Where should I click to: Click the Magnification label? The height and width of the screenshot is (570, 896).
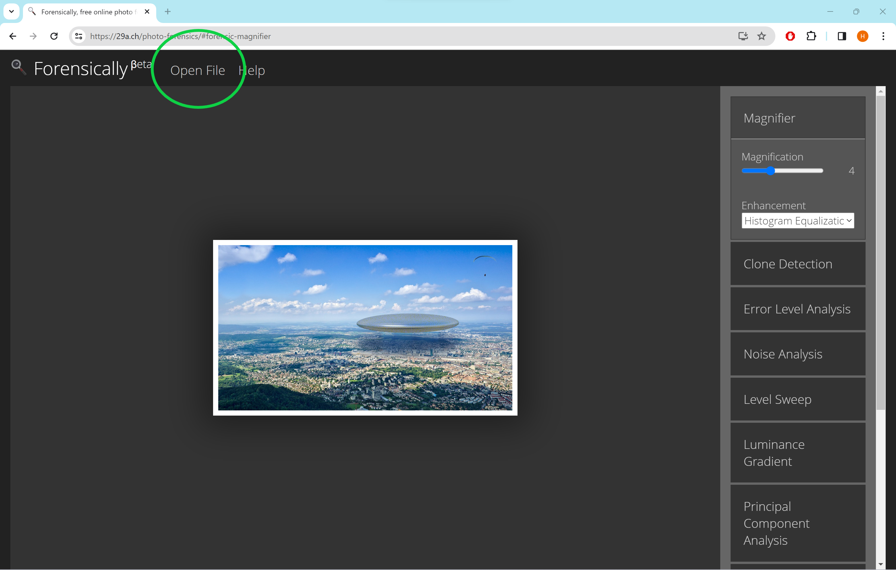click(x=772, y=157)
